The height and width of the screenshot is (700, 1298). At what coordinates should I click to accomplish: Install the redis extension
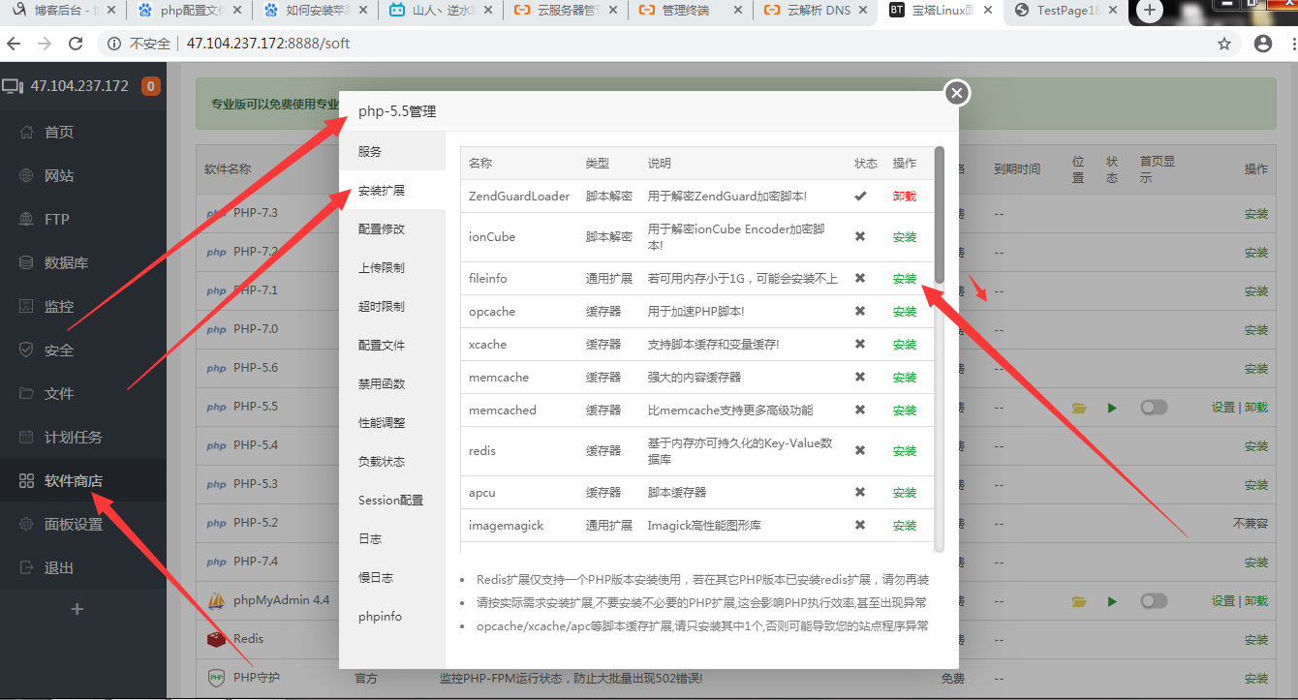pos(905,451)
